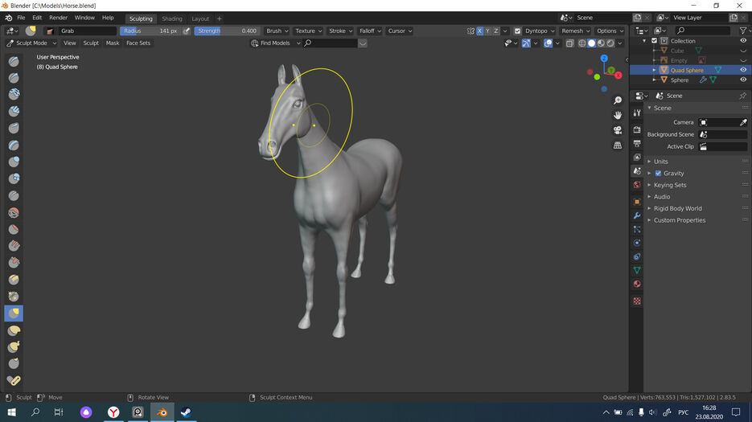
Task: Click the Steam taskbar icon
Action: pos(186,412)
